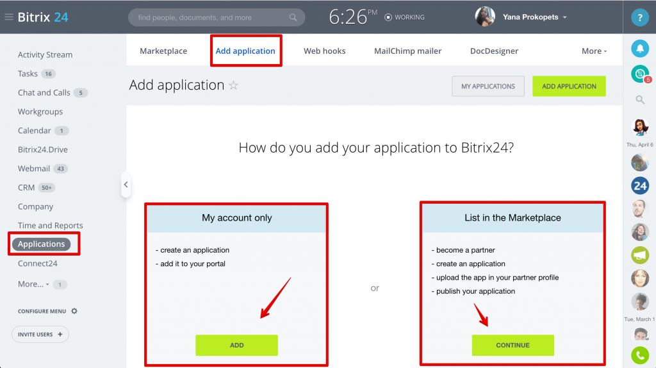
Task: Open the Web hooks tab
Action: [325, 51]
